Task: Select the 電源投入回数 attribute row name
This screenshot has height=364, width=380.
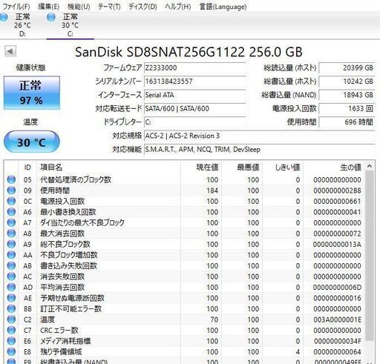Action: coord(62,201)
